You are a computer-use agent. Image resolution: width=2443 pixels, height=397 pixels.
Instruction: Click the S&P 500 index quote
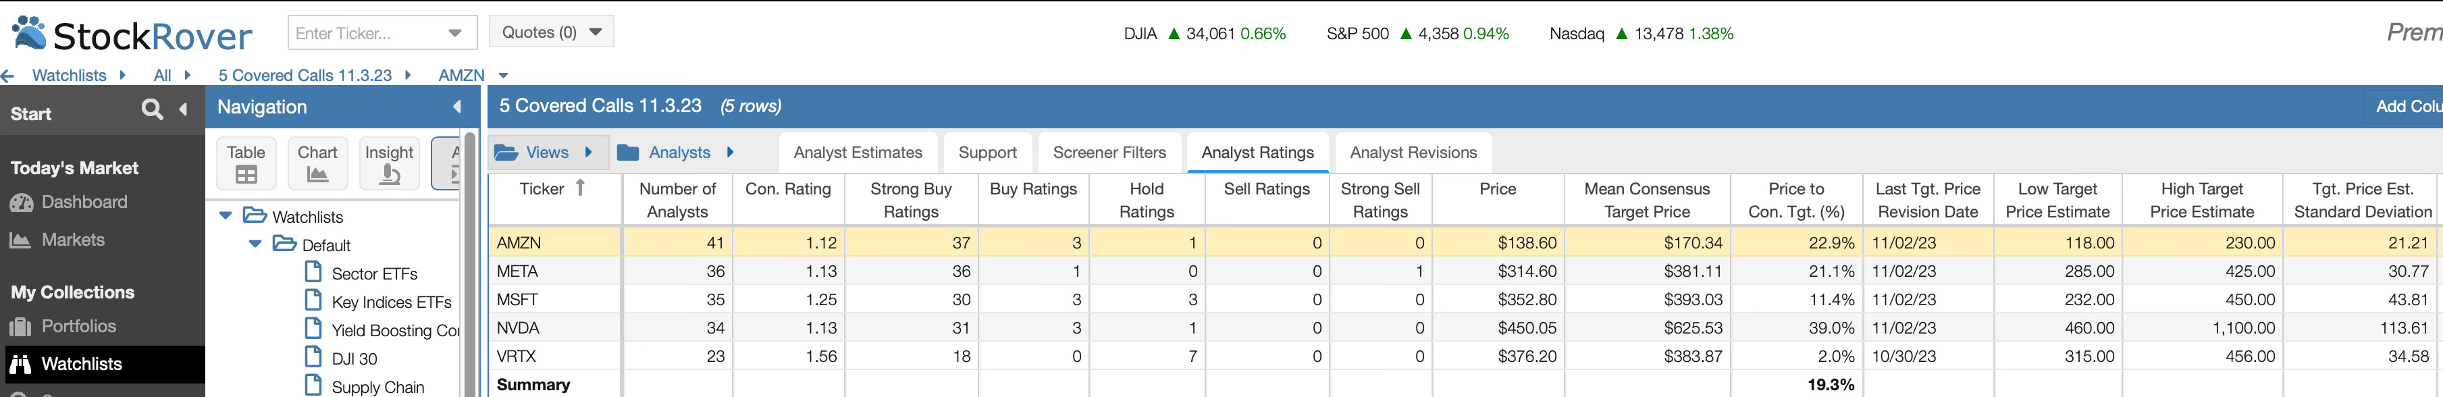click(x=1417, y=33)
